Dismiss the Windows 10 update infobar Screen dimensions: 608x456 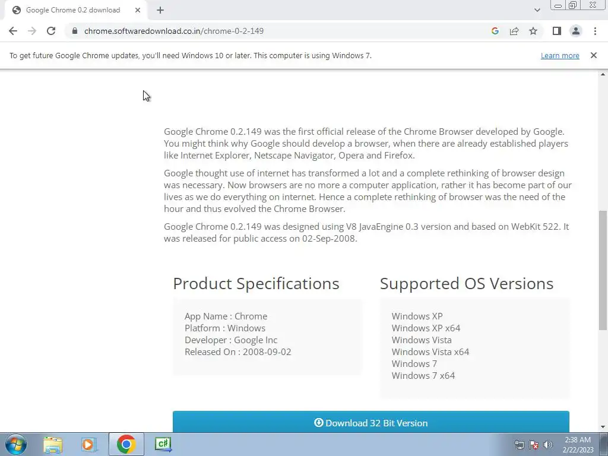click(594, 55)
